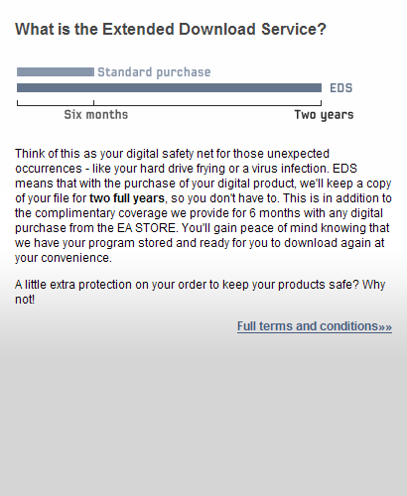Click the bold "two full years" text
The width and height of the screenshot is (407, 496).
click(127, 198)
